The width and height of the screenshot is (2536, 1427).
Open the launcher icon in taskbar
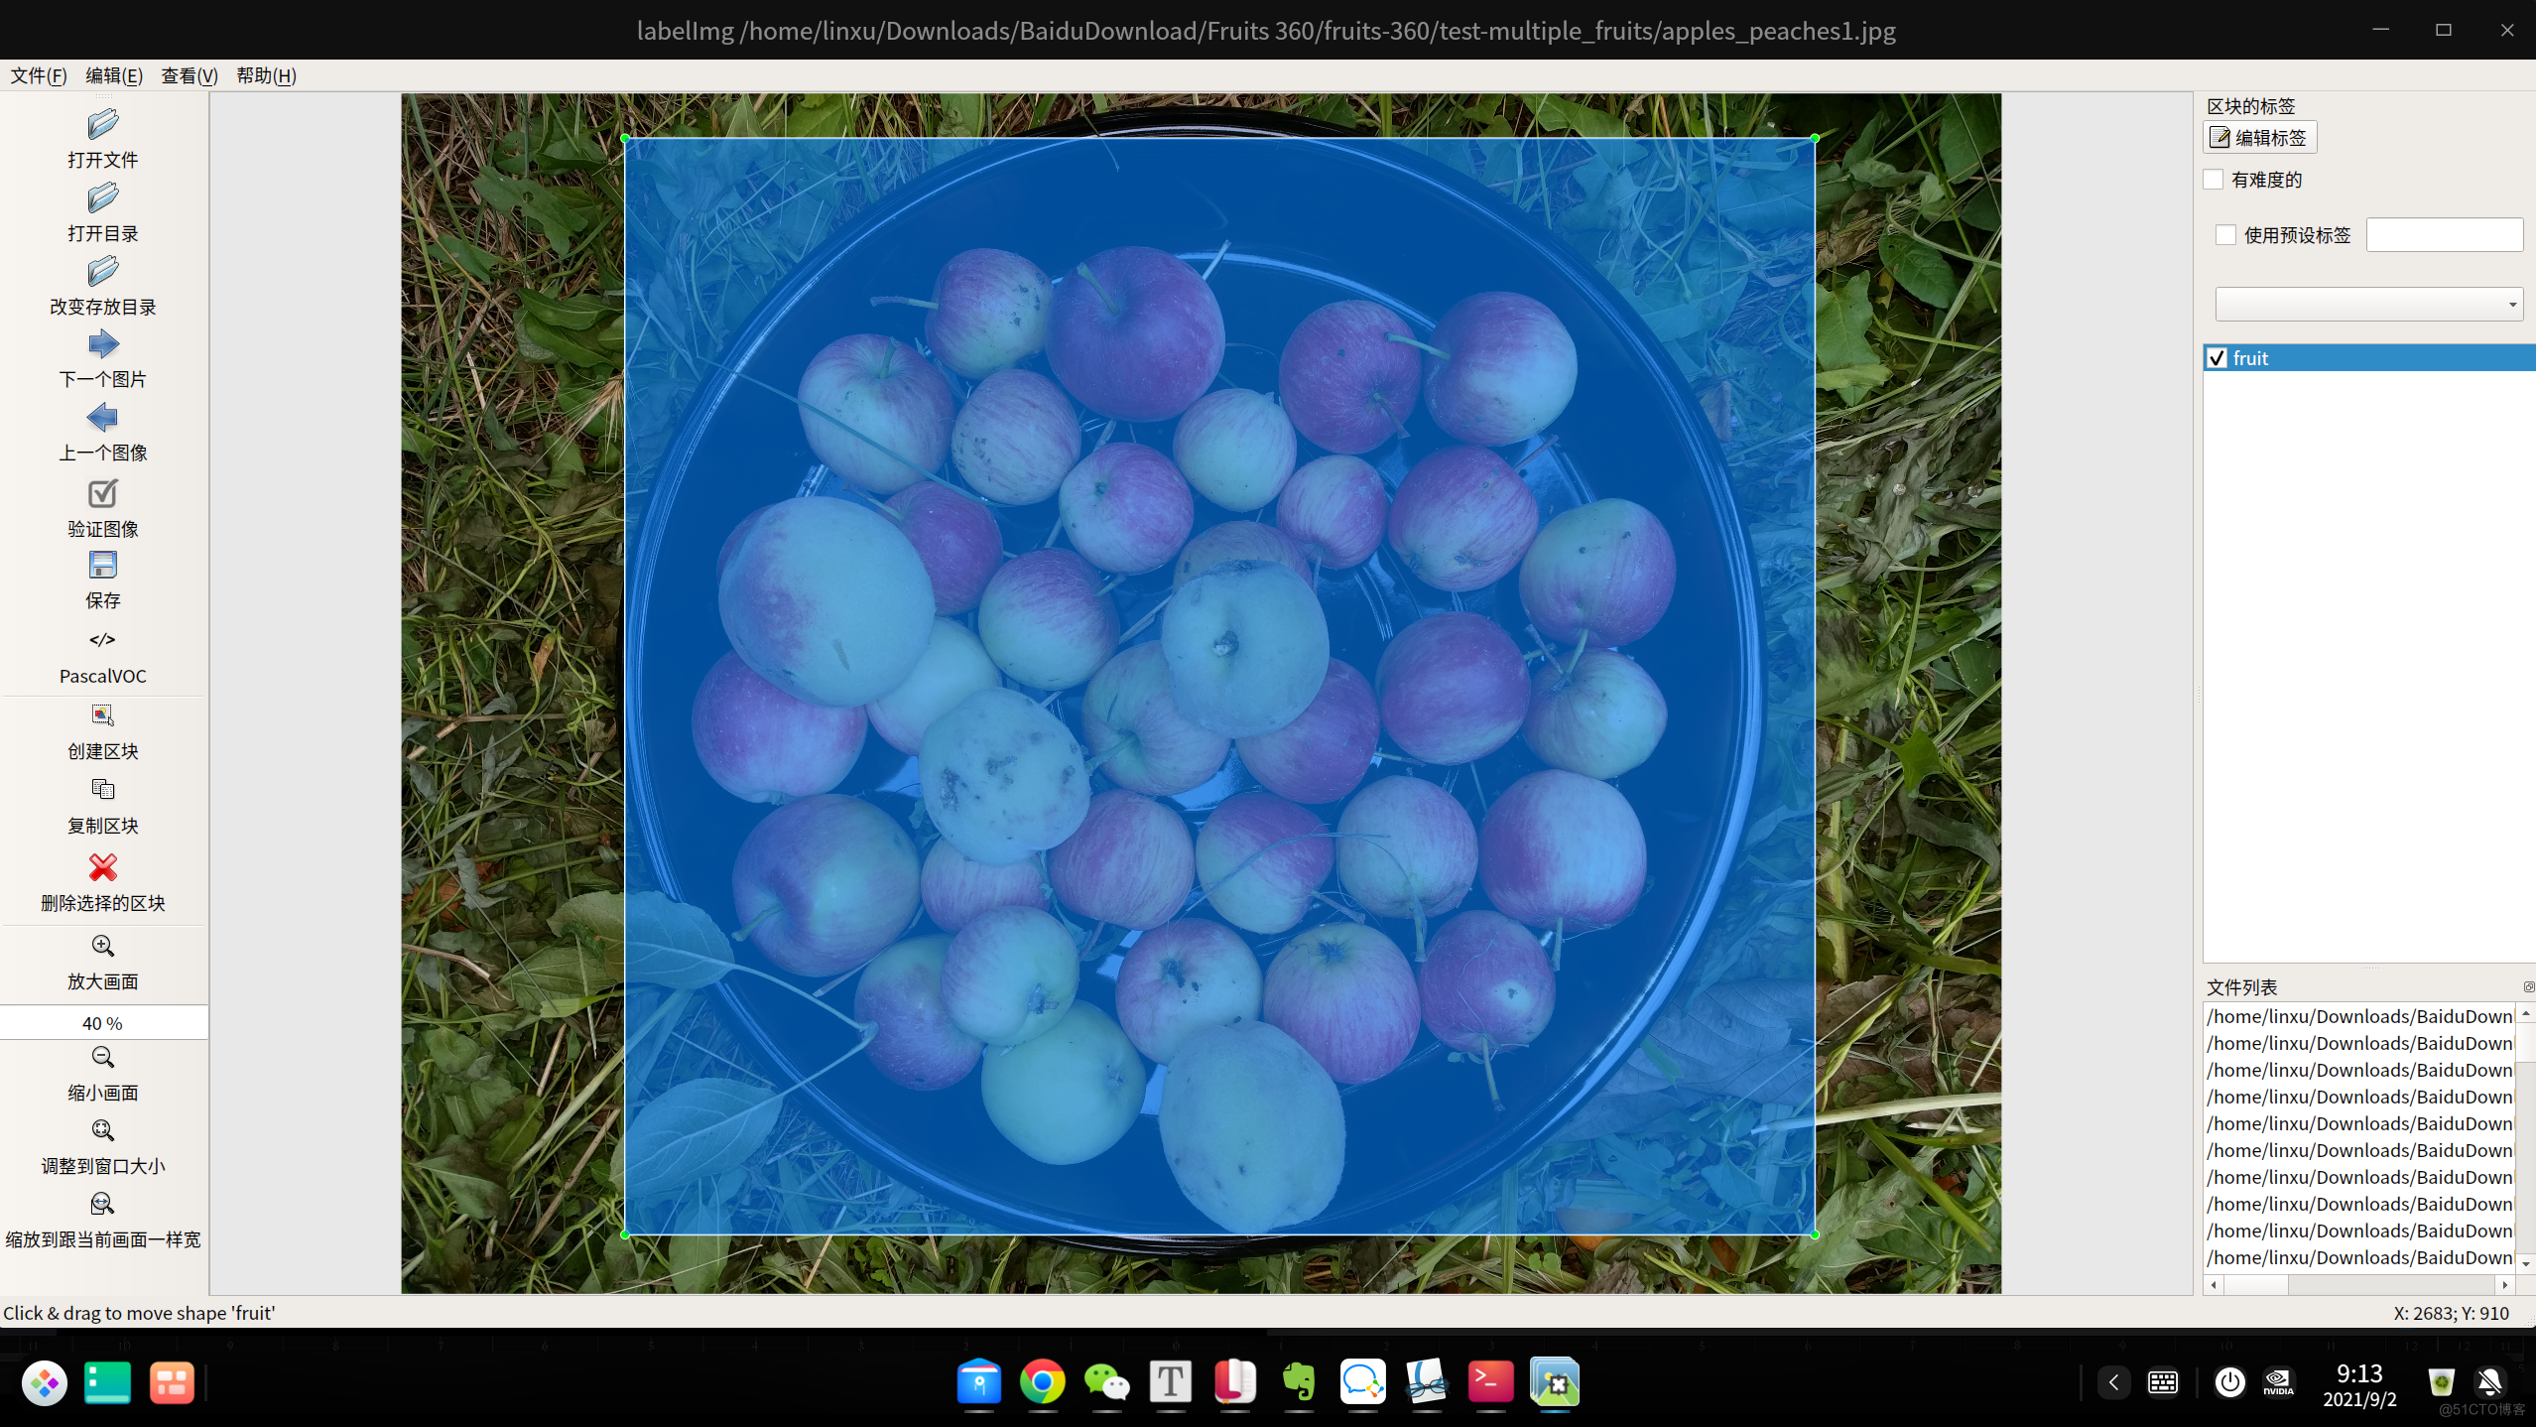[45, 1382]
